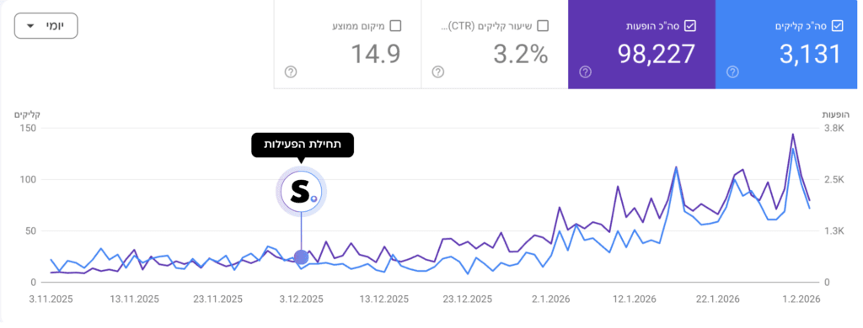Click the 150 clicks axis value
The image size is (863, 328).
tap(29, 129)
